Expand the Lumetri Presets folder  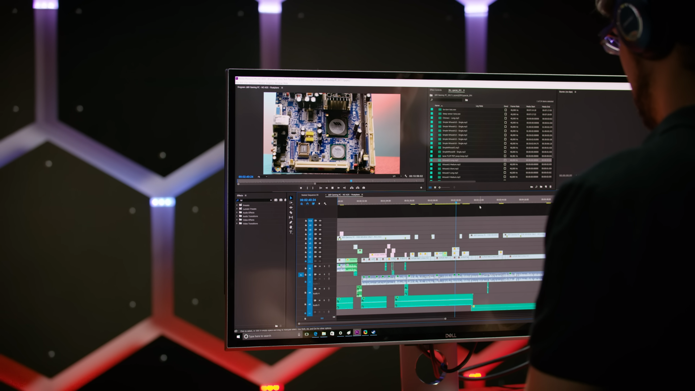[x=237, y=209]
